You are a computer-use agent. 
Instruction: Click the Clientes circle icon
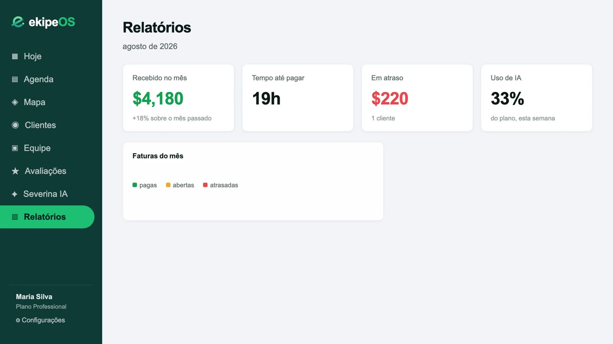click(15, 125)
